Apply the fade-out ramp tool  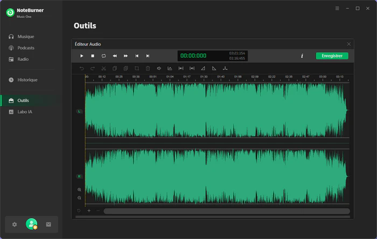214,69
